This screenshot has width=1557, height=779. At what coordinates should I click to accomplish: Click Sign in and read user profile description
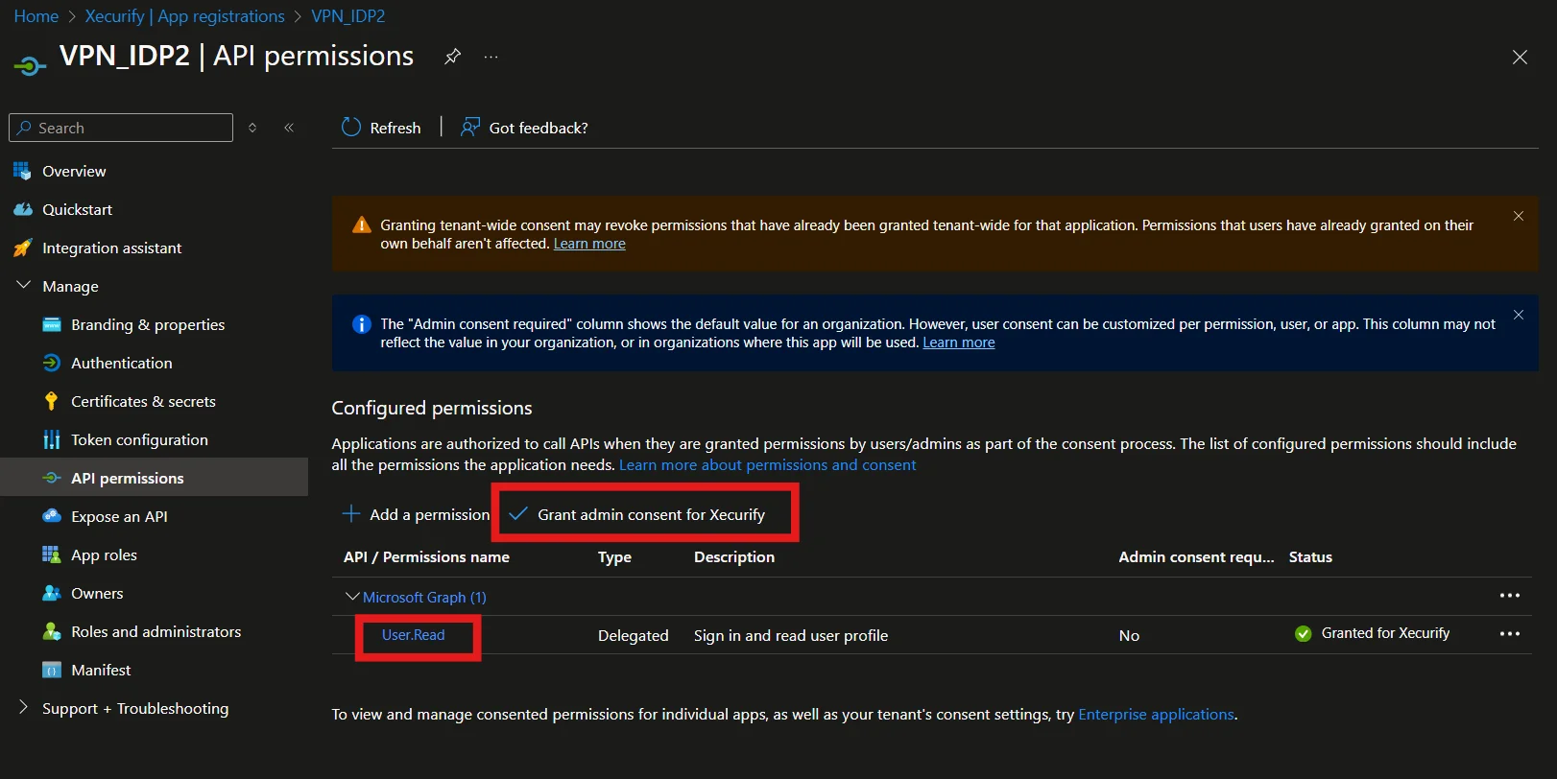point(791,635)
